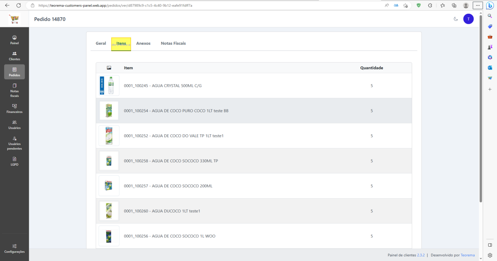The image size is (497, 261).
Task: Click the image column header icon
Action: (109, 68)
